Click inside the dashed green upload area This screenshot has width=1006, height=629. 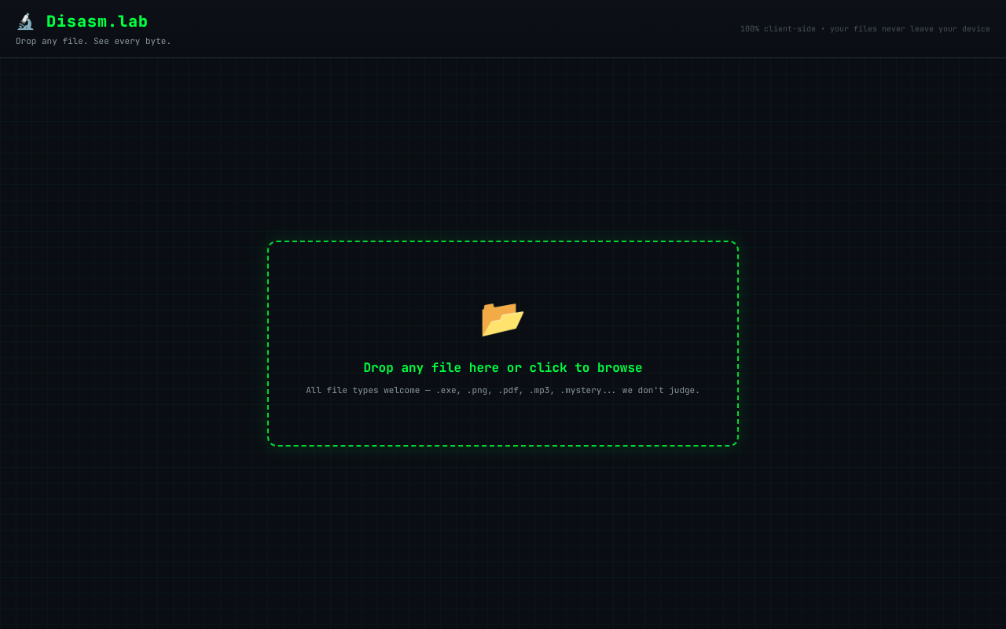pos(503,344)
